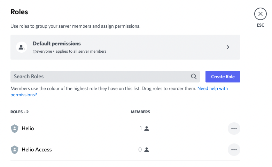Select the Helio role name

pyautogui.click(x=28, y=129)
